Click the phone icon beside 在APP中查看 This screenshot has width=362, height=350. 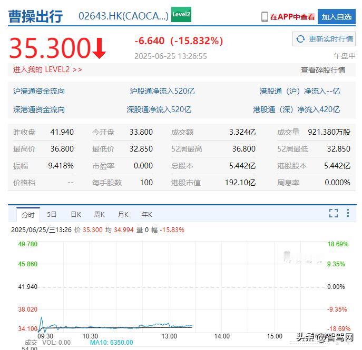click(265, 17)
